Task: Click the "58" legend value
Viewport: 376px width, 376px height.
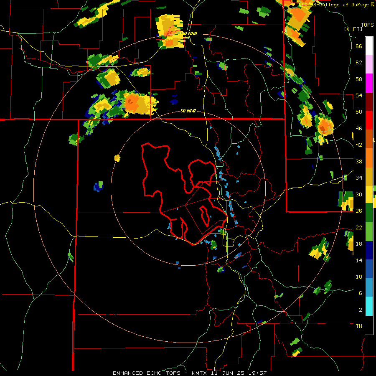Action: (359, 79)
